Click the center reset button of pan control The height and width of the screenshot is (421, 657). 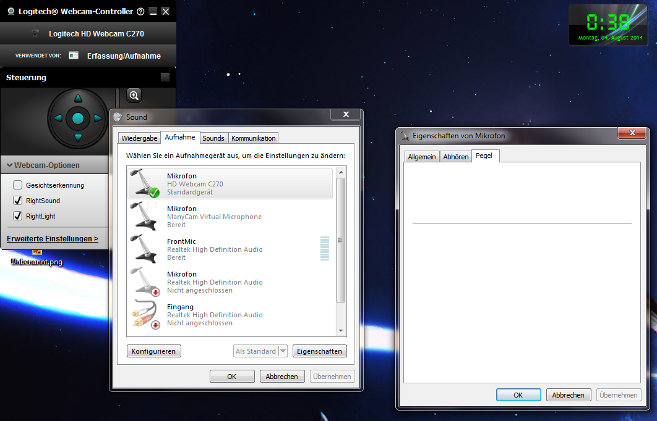[78, 119]
